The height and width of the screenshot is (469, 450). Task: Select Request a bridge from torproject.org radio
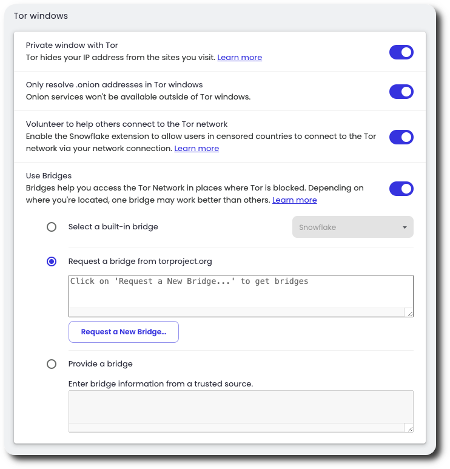[52, 261]
